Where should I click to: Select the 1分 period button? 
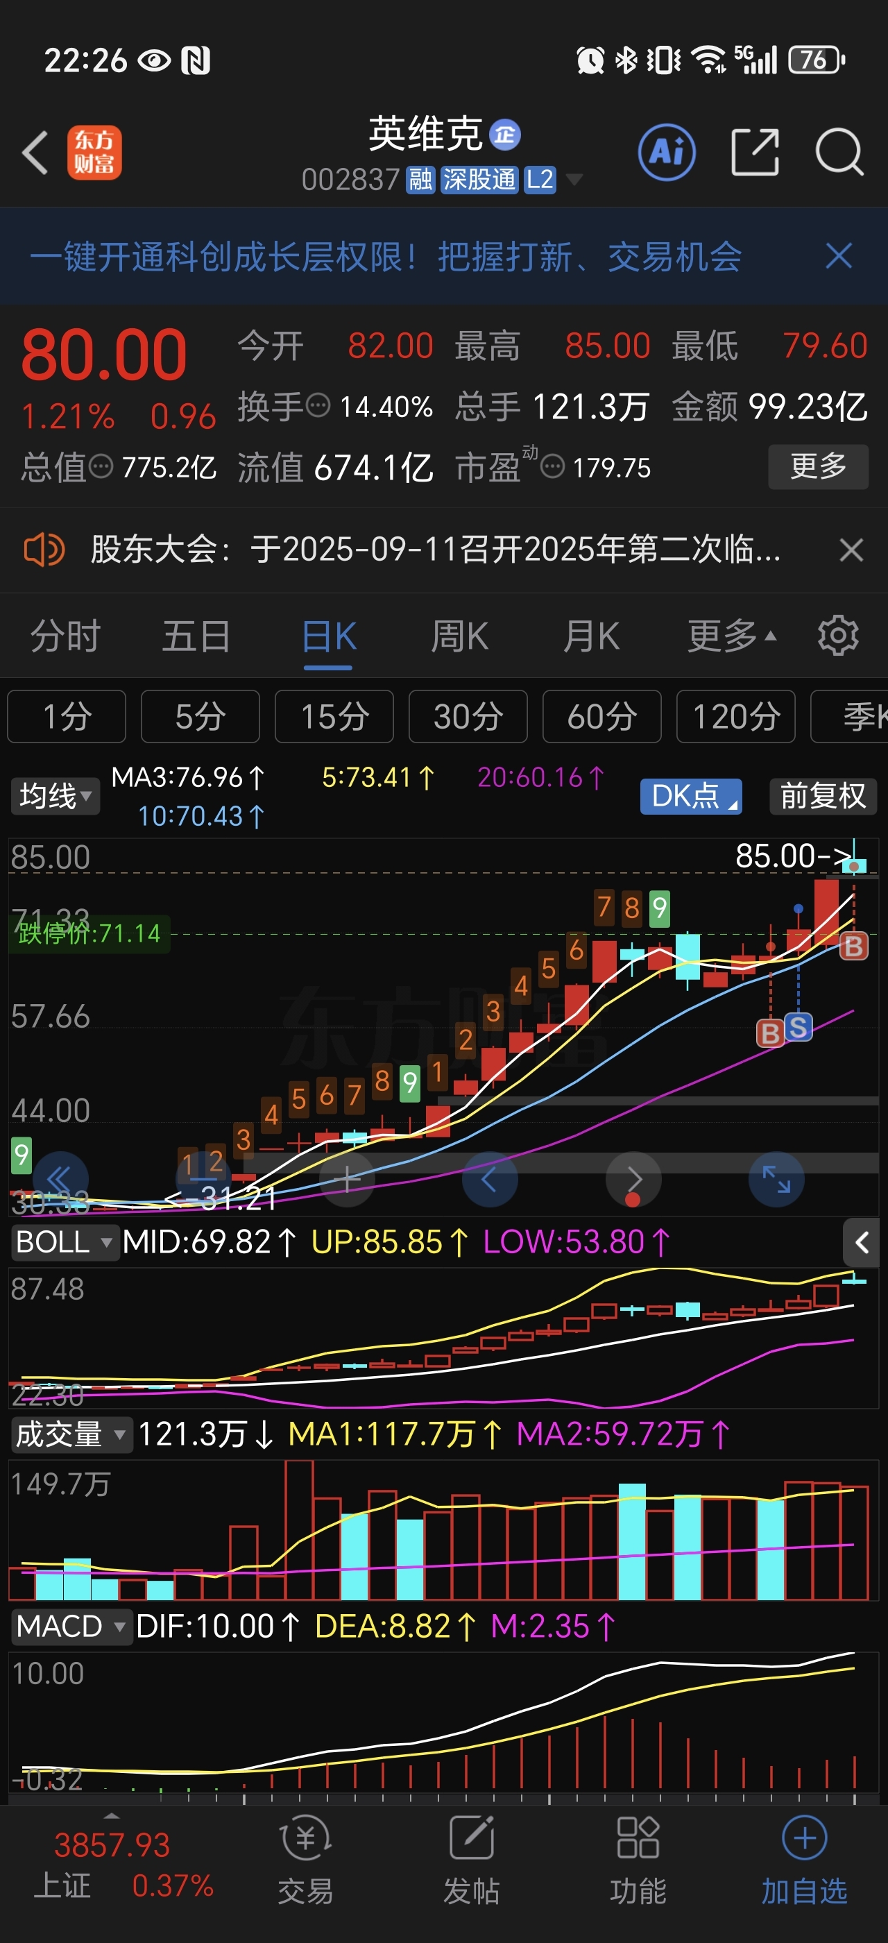[x=67, y=717]
